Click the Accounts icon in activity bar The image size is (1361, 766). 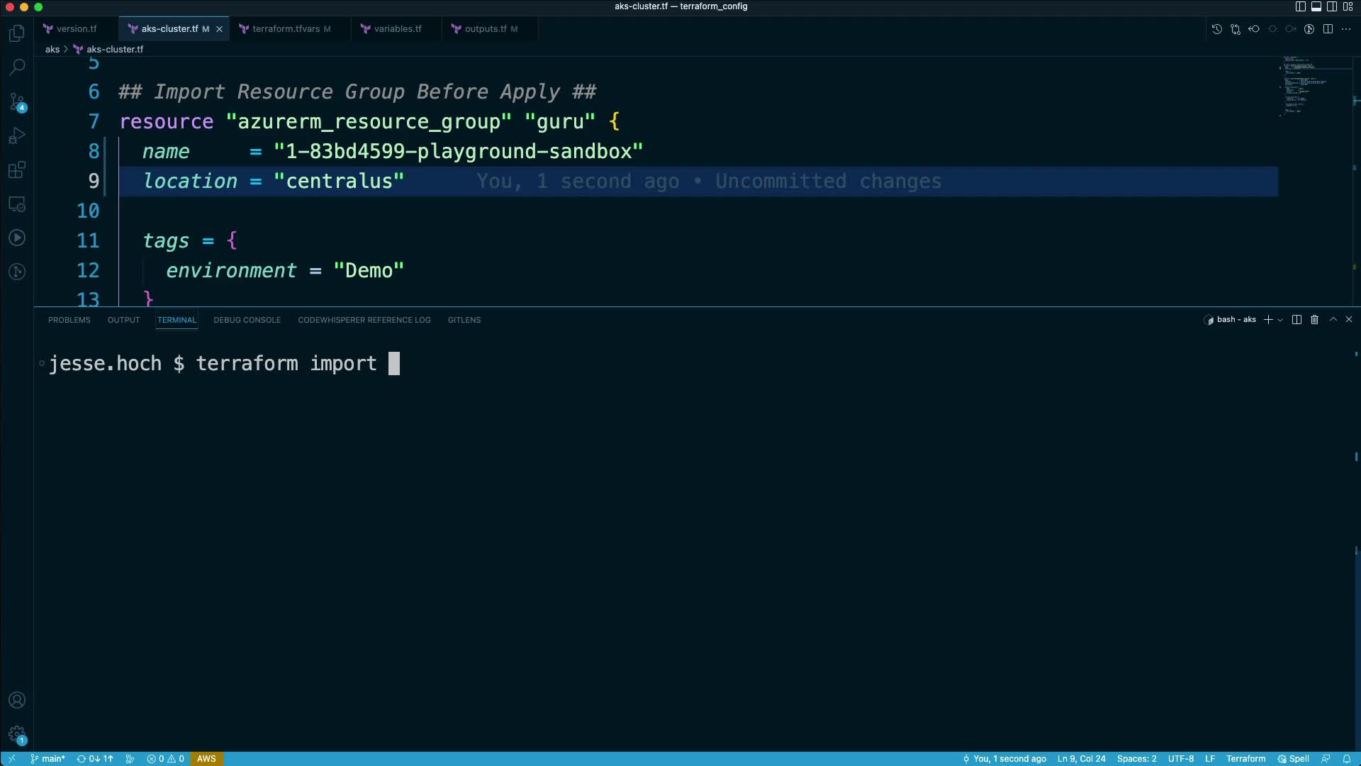[17, 700]
